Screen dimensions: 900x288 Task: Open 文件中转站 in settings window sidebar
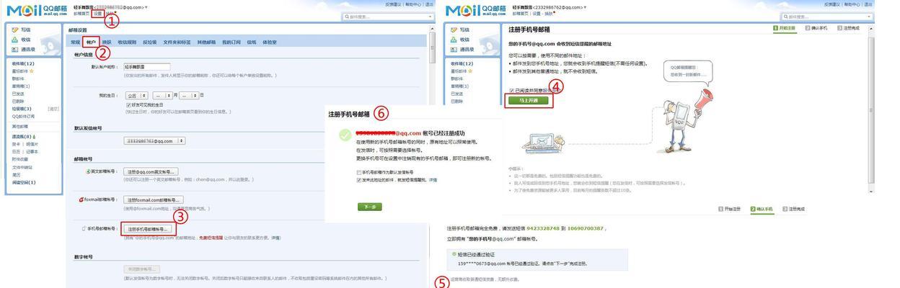[22, 166]
